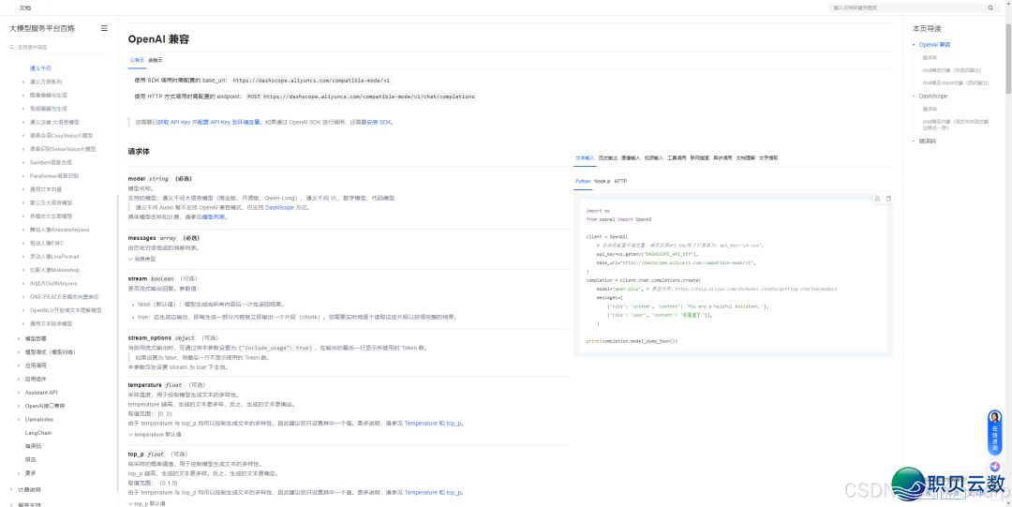Screen dimensions: 1012x507
Task: Select the 视频输入 example tab
Action: [654, 157]
